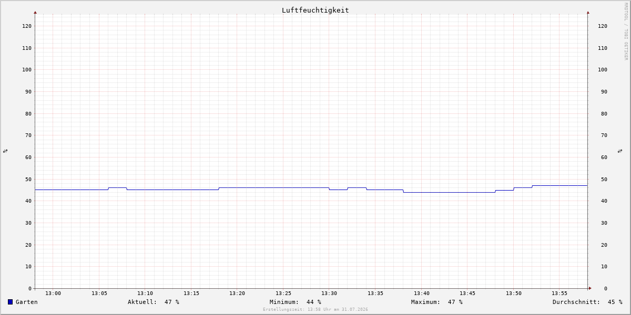Click the red arrow at x-axis right end
This screenshot has height=315, width=631.
[x=590, y=288]
